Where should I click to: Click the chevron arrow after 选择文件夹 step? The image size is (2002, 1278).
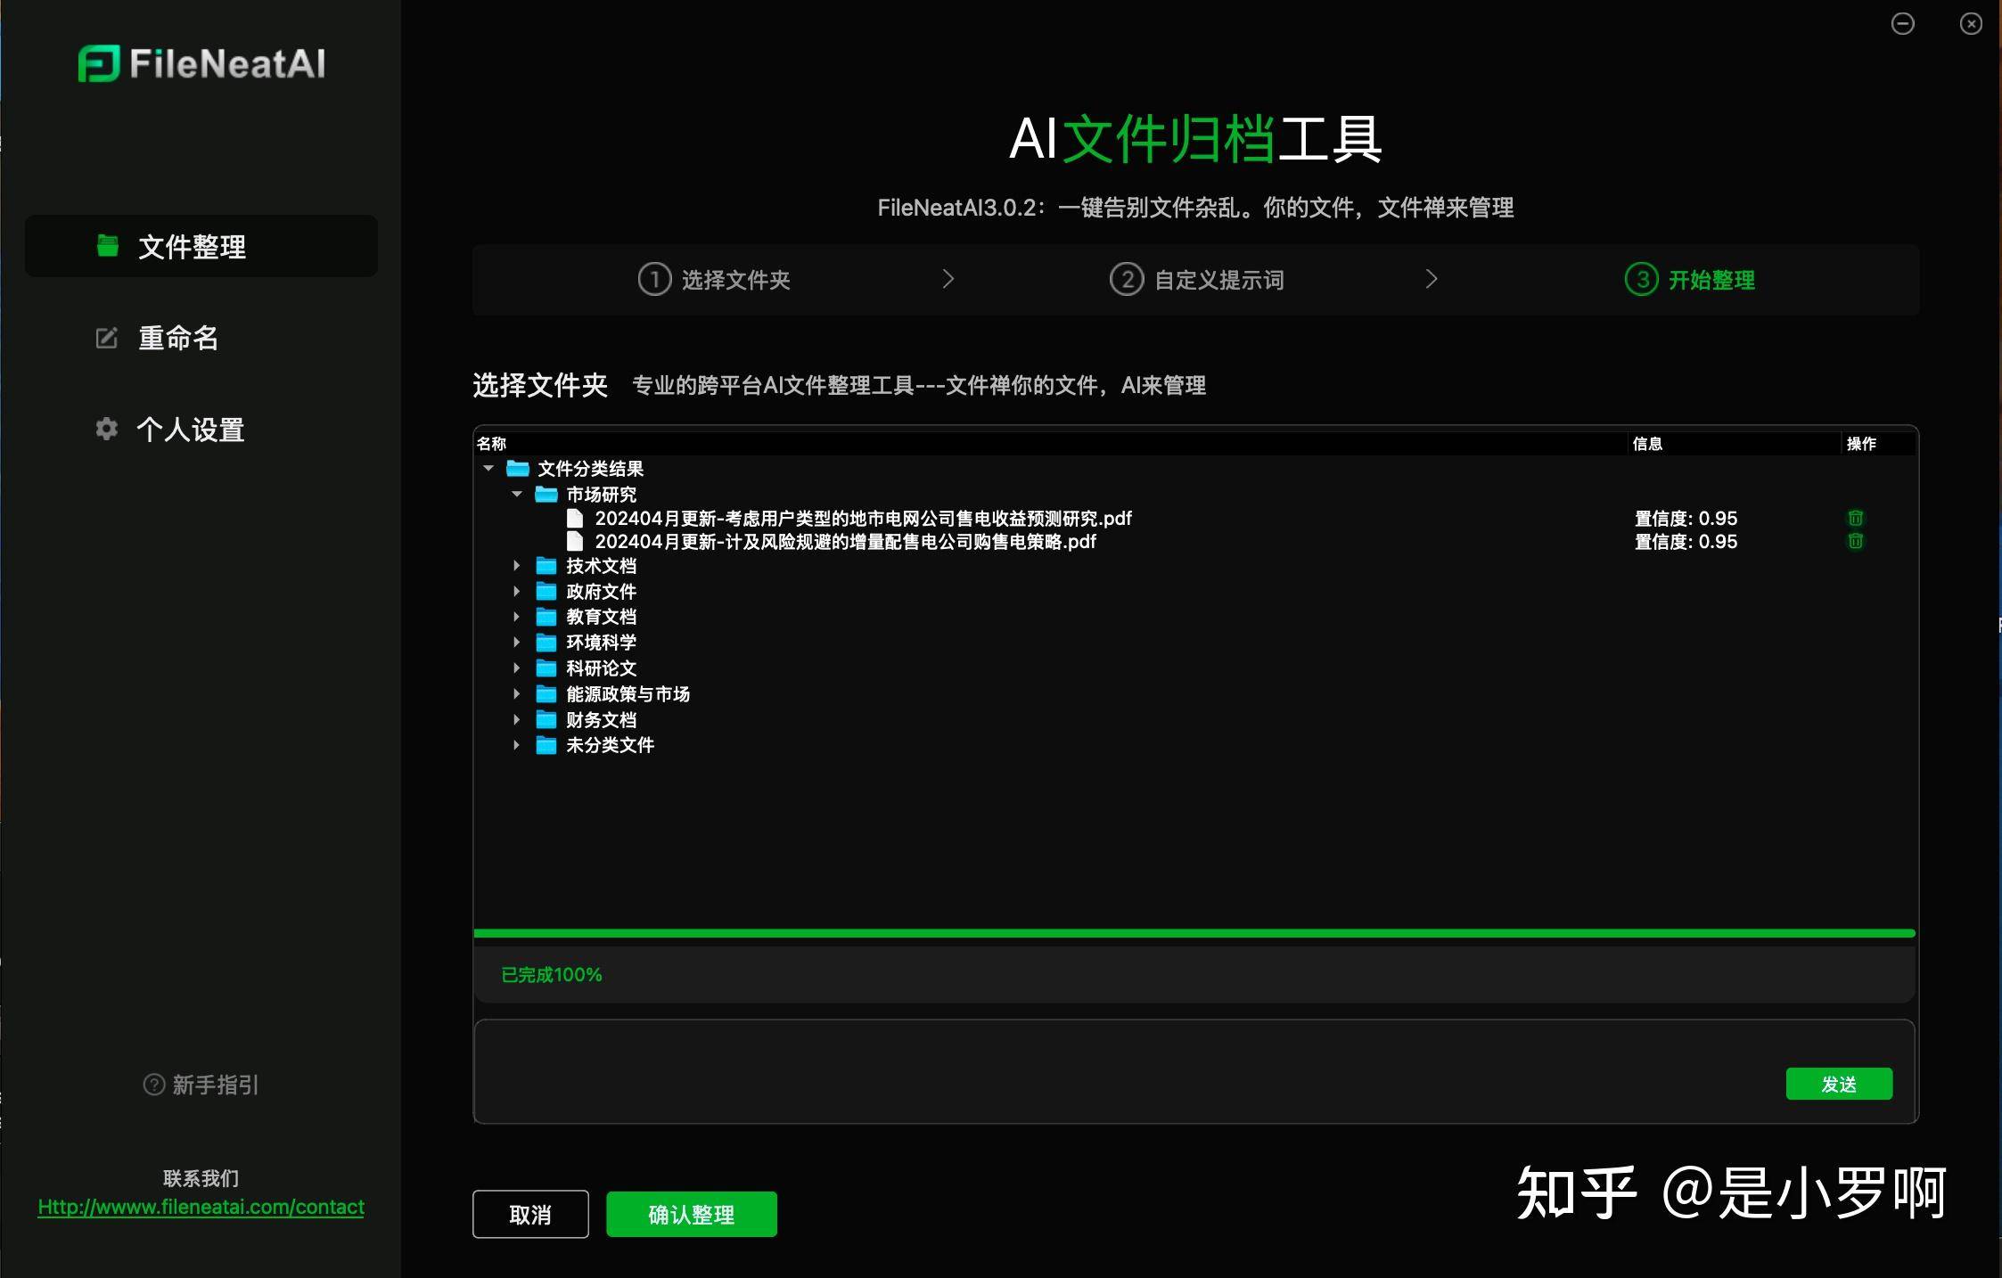(x=948, y=279)
